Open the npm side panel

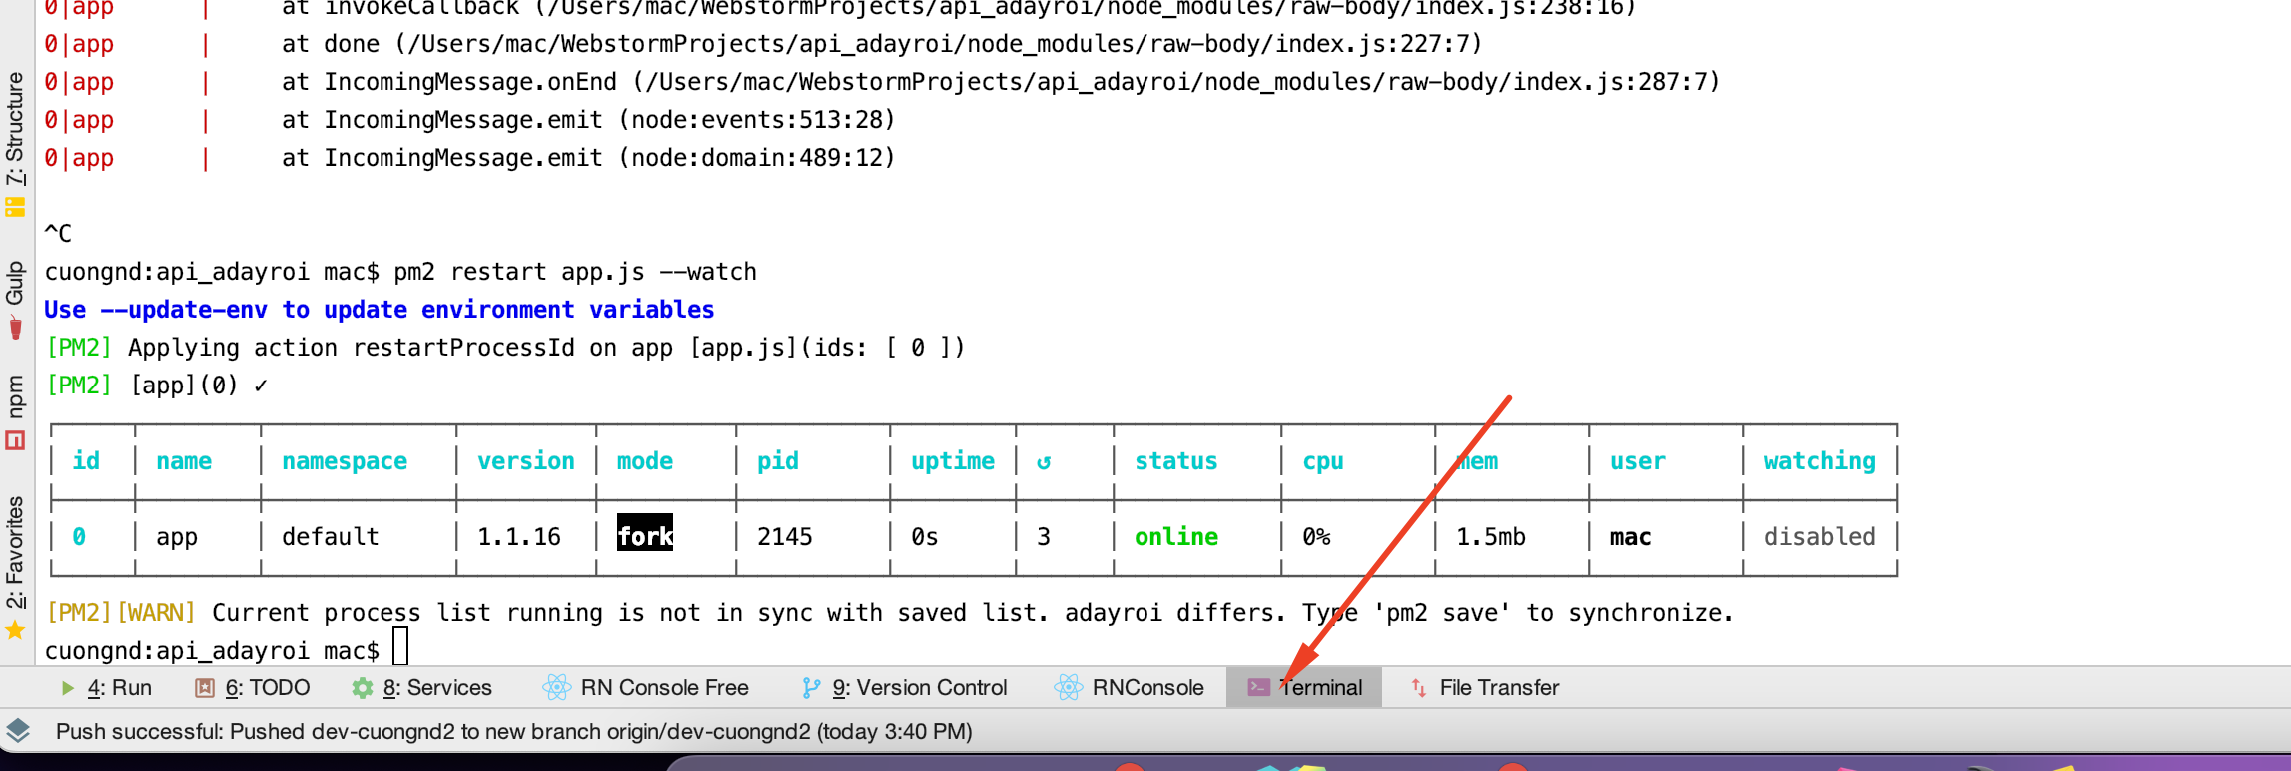click(15, 411)
